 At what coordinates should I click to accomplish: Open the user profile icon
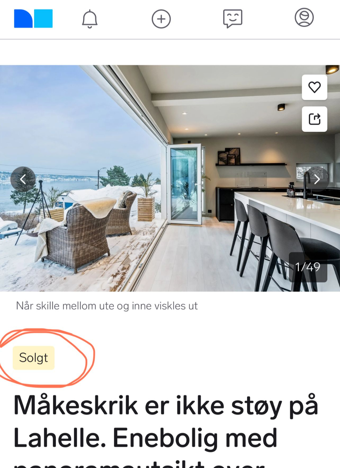[304, 18]
